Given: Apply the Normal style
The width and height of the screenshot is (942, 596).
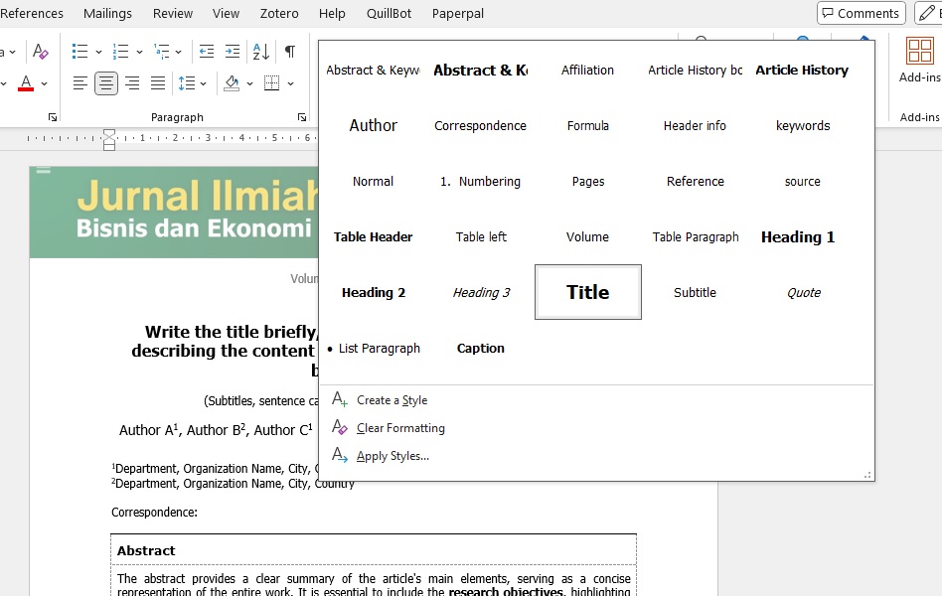Looking at the screenshot, I should tap(373, 182).
